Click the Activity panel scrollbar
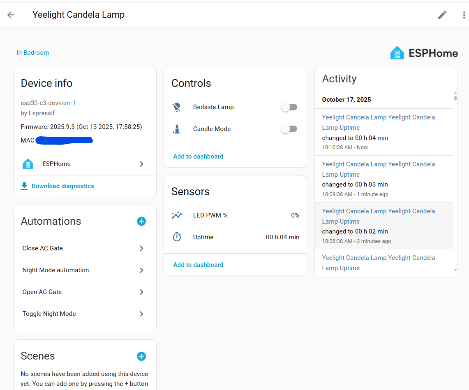Viewport: 469px width, 390px height. coord(455,97)
